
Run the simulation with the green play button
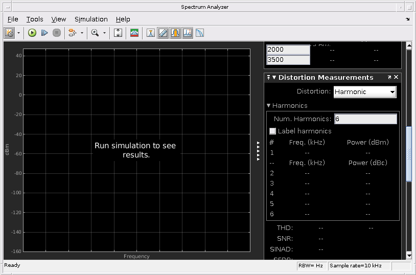point(32,33)
